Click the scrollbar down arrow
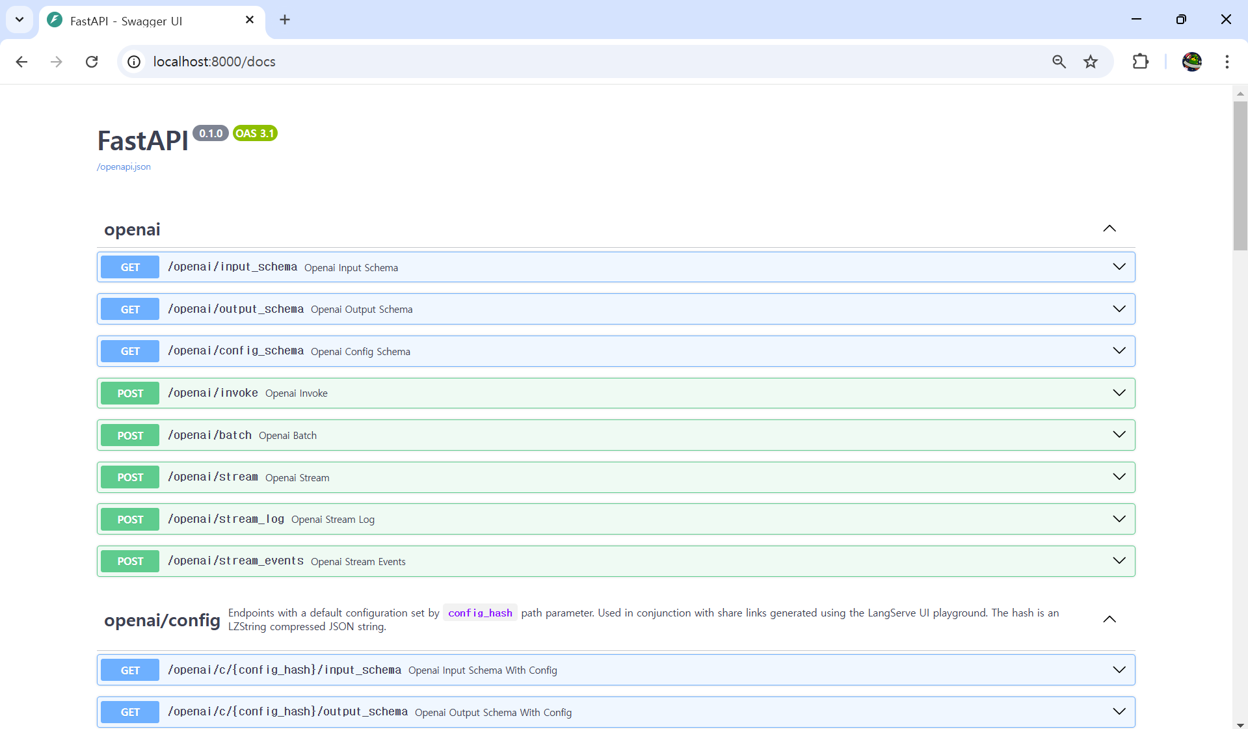Screen dimensions: 1248x729 1240,724
